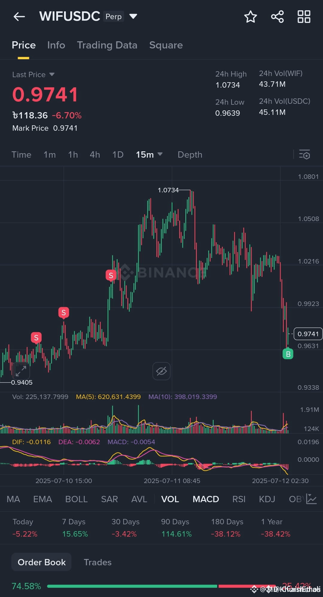This screenshot has height=597, width=323.
Task: Click the 1.0734 chart high label
Action: click(168, 190)
